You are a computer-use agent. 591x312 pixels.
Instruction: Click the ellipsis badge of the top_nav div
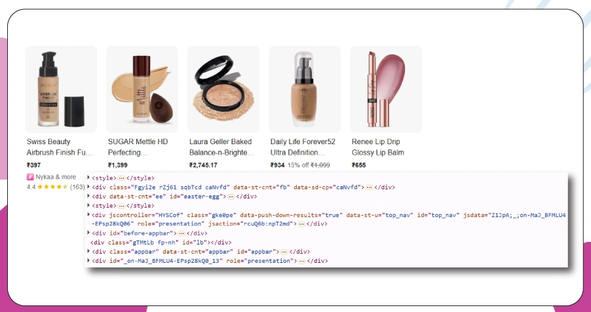(x=301, y=224)
